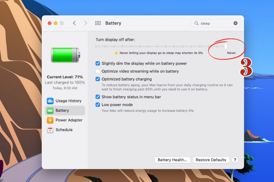The image size is (274, 182).
Task: Switch to the Schedule section
Action: pyautogui.click(x=64, y=130)
